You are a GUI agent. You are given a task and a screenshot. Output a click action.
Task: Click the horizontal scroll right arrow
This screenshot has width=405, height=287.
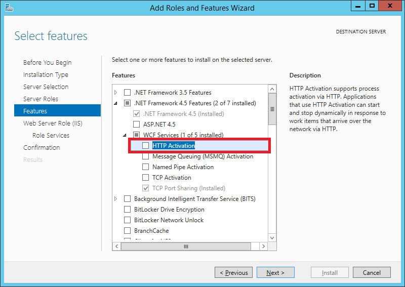click(x=263, y=246)
